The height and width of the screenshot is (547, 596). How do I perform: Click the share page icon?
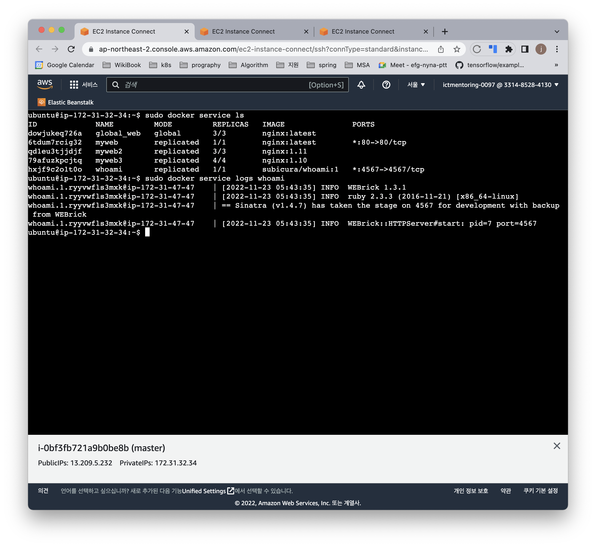[441, 49]
